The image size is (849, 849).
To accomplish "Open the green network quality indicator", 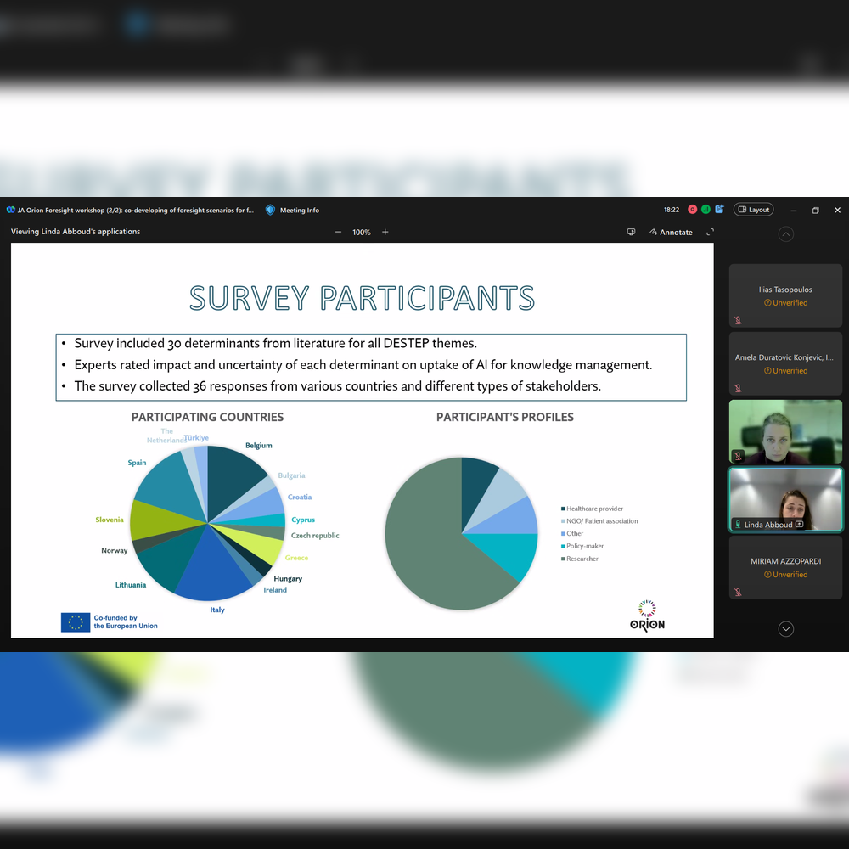I will pos(706,210).
